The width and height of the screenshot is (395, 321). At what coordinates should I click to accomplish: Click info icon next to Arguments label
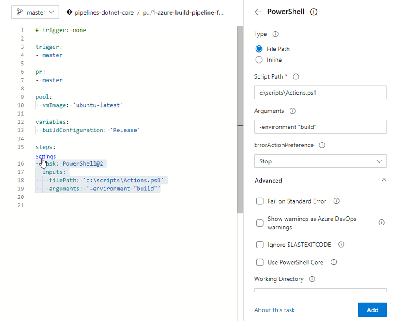pos(293,111)
